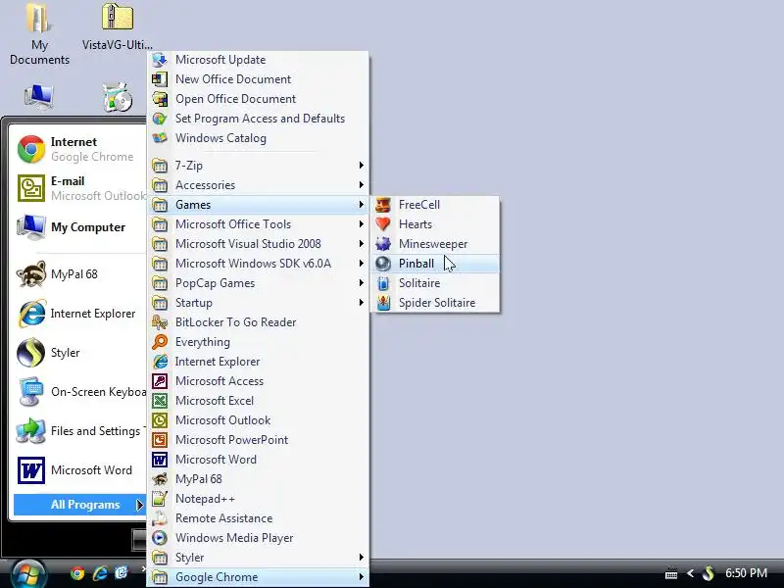784x588 pixels.
Task: Open Microsoft Access
Action: (x=259, y=381)
